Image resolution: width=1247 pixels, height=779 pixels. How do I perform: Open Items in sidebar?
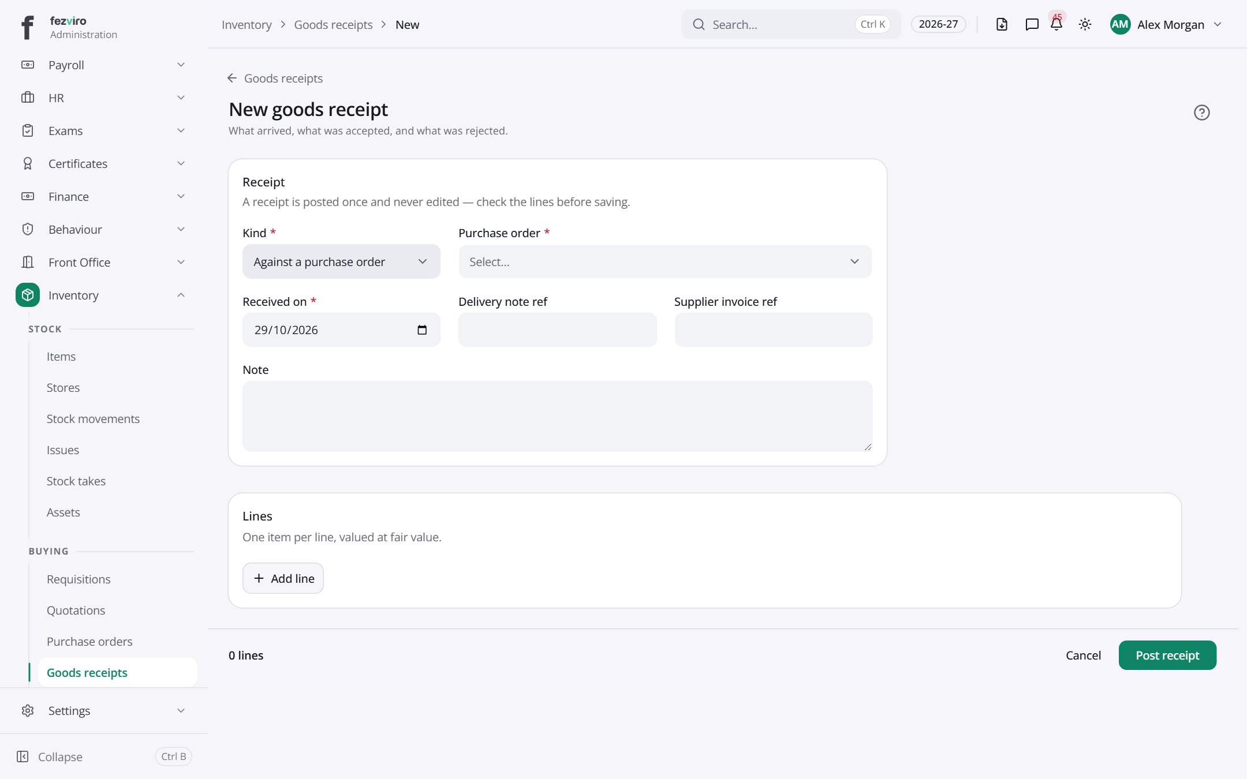coord(61,357)
